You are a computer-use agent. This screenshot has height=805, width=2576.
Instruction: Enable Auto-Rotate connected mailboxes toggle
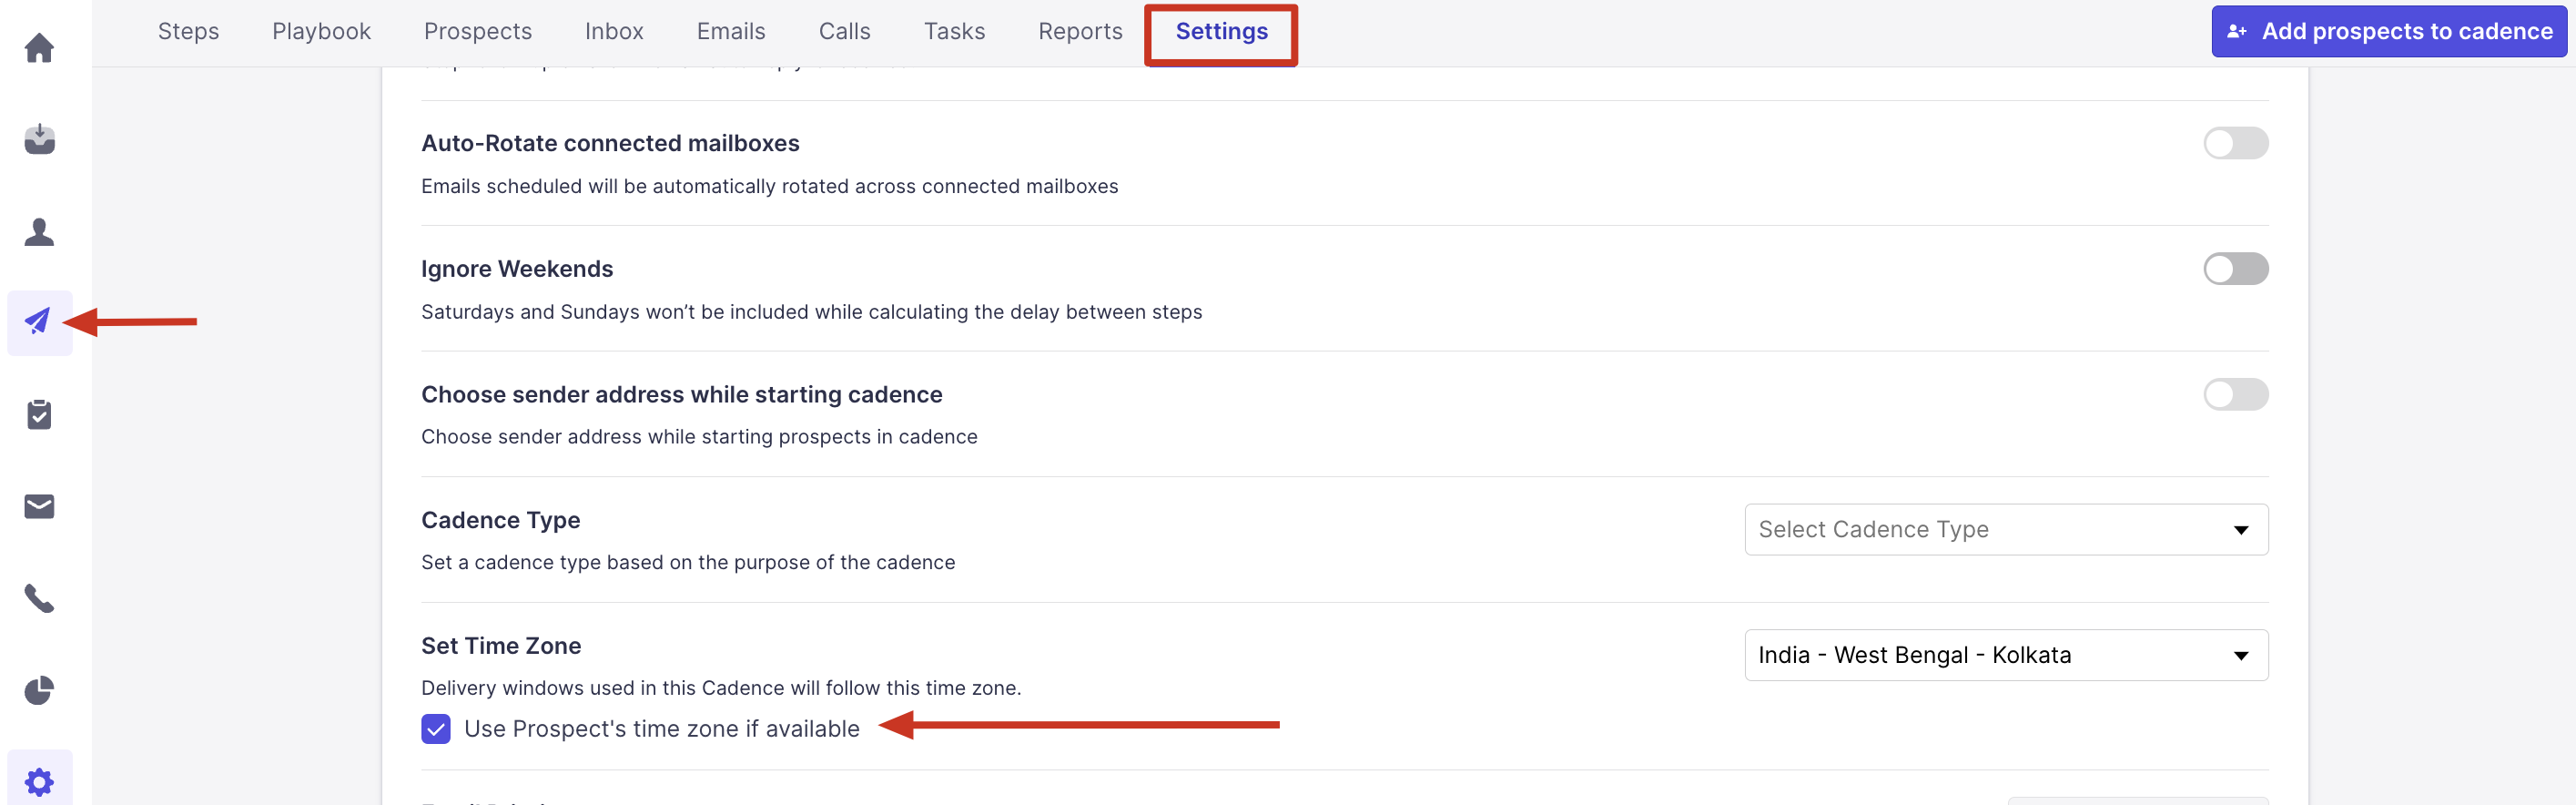coord(2235,143)
